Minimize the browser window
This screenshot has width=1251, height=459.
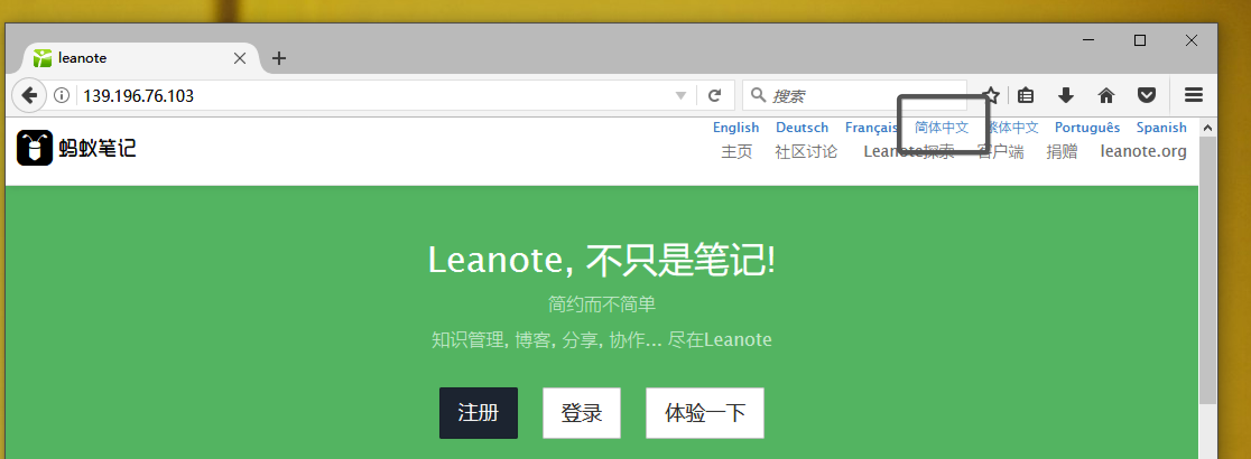click(x=1088, y=40)
